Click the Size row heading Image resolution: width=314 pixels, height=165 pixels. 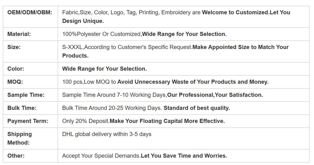[14, 47]
